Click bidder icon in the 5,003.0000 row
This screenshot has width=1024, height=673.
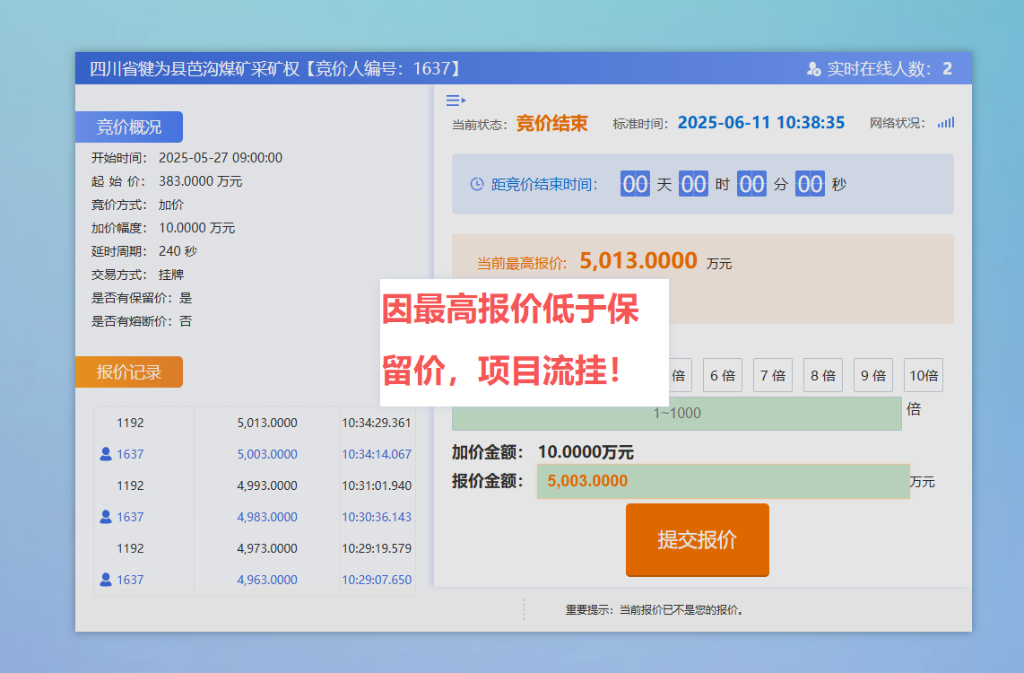tap(106, 454)
